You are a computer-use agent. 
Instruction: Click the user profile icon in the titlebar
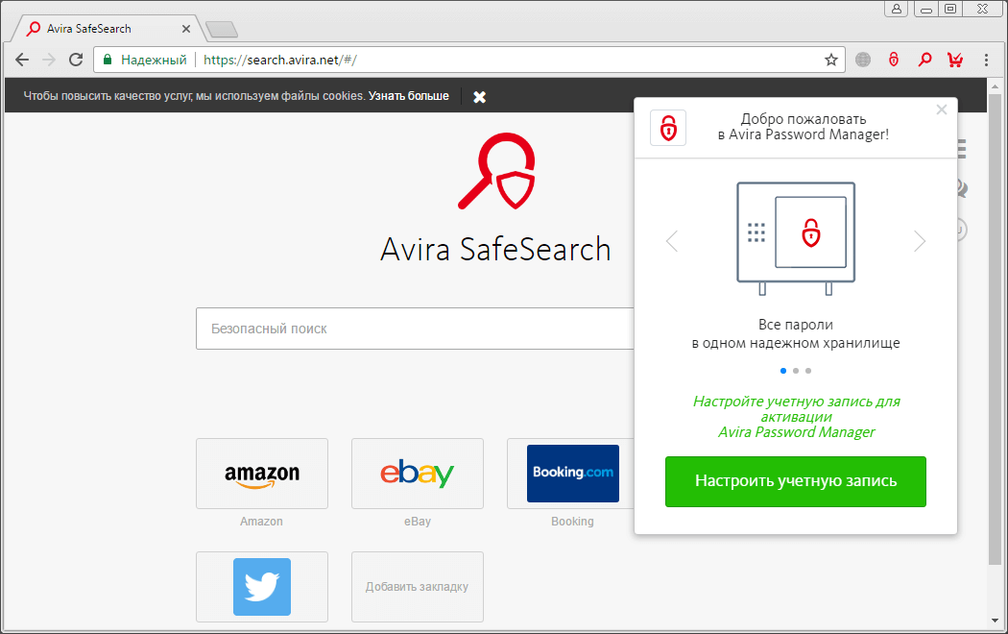tap(896, 9)
